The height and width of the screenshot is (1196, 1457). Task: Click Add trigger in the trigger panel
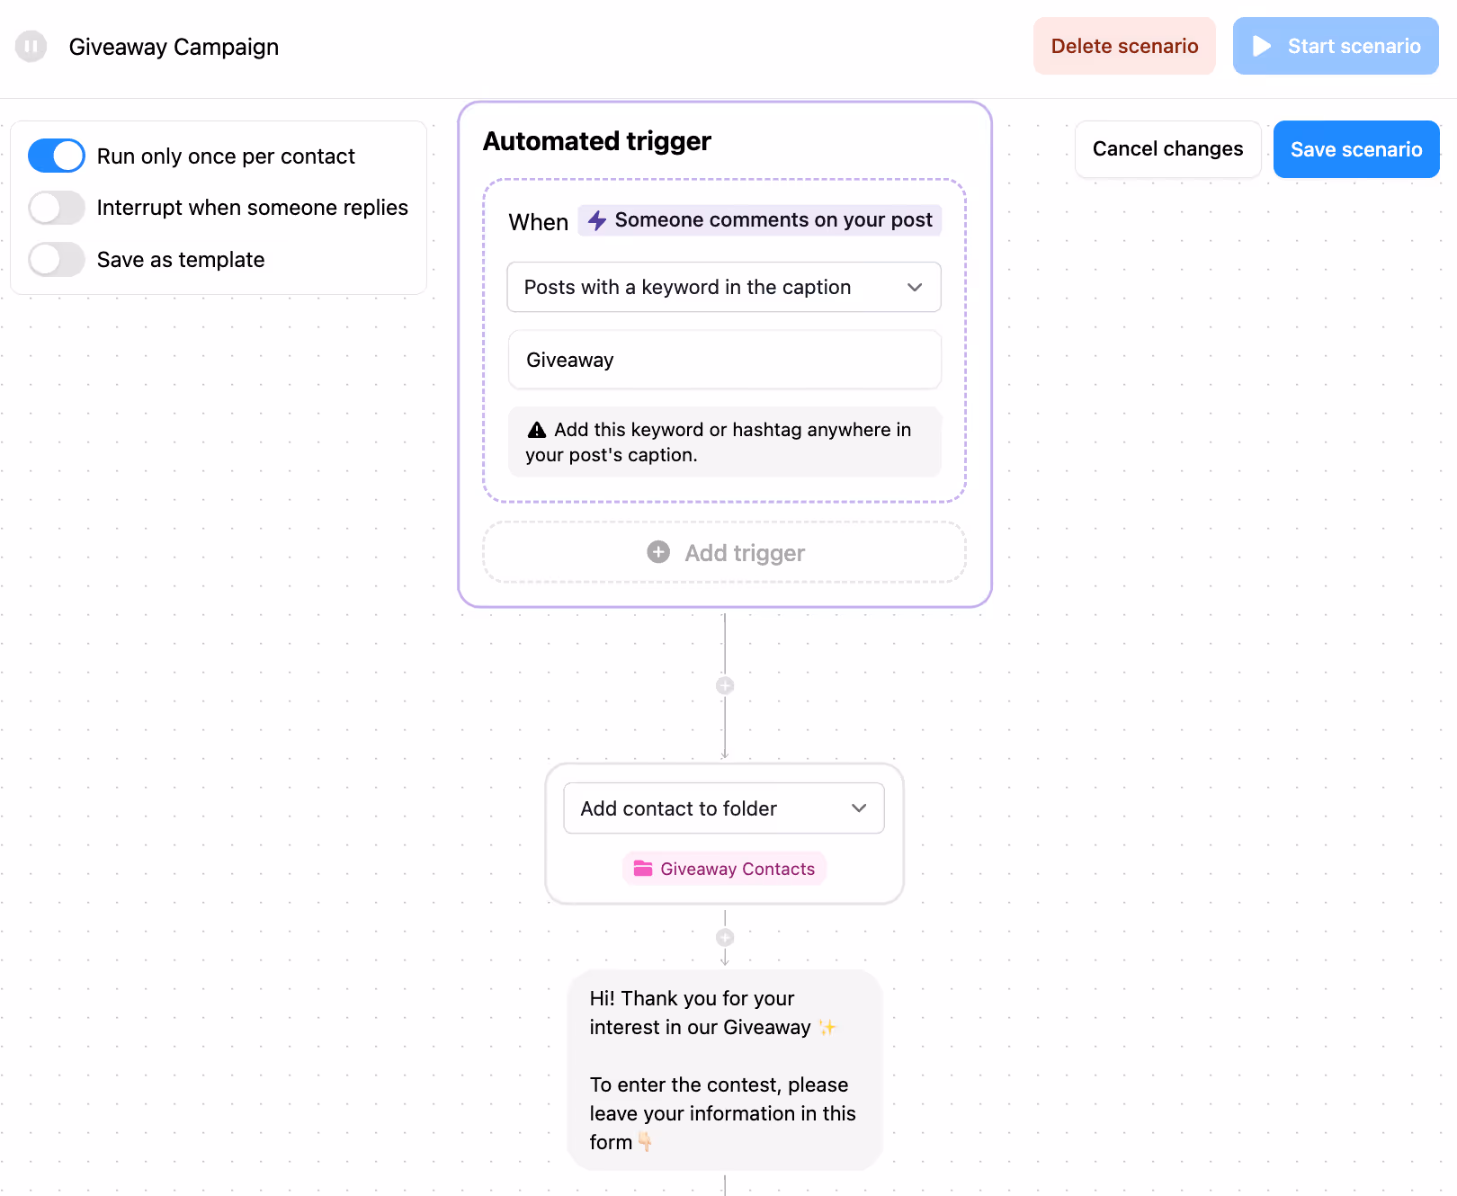pos(724,552)
